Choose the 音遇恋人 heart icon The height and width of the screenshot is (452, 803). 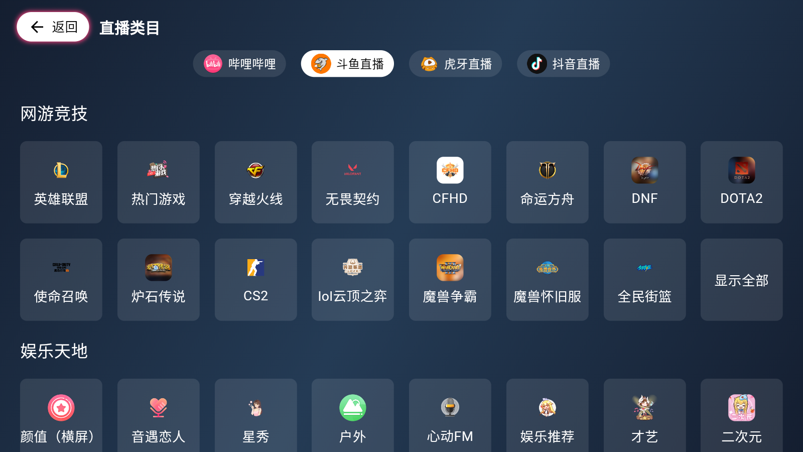[x=159, y=408]
